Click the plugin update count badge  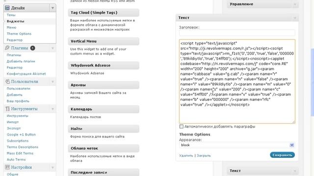33,48
